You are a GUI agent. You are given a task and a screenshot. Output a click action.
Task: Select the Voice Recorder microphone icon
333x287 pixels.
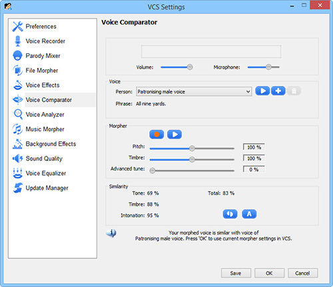pyautogui.click(x=17, y=41)
